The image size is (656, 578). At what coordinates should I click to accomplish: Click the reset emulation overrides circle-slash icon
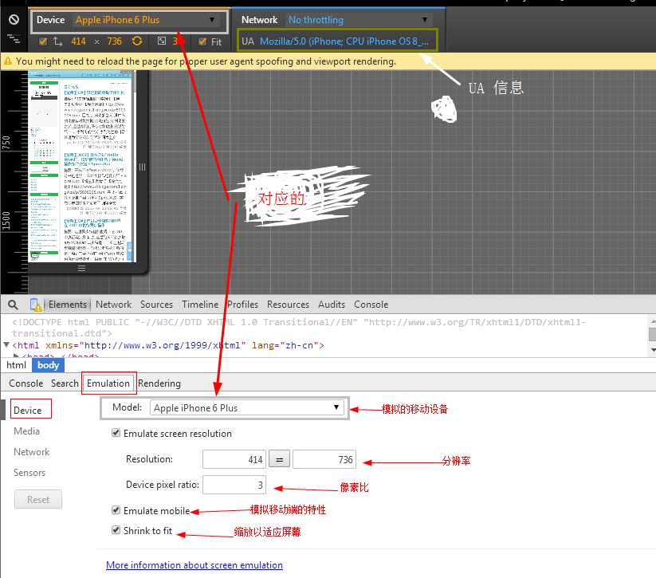click(14, 19)
